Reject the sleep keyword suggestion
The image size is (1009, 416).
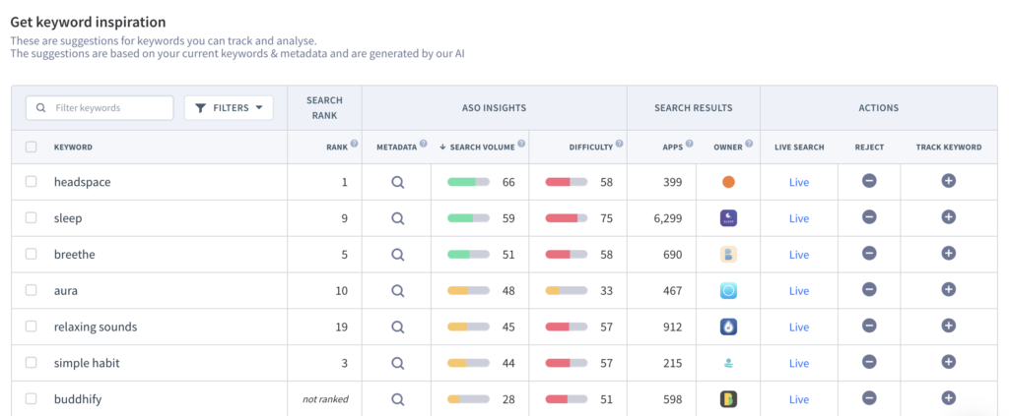869,217
